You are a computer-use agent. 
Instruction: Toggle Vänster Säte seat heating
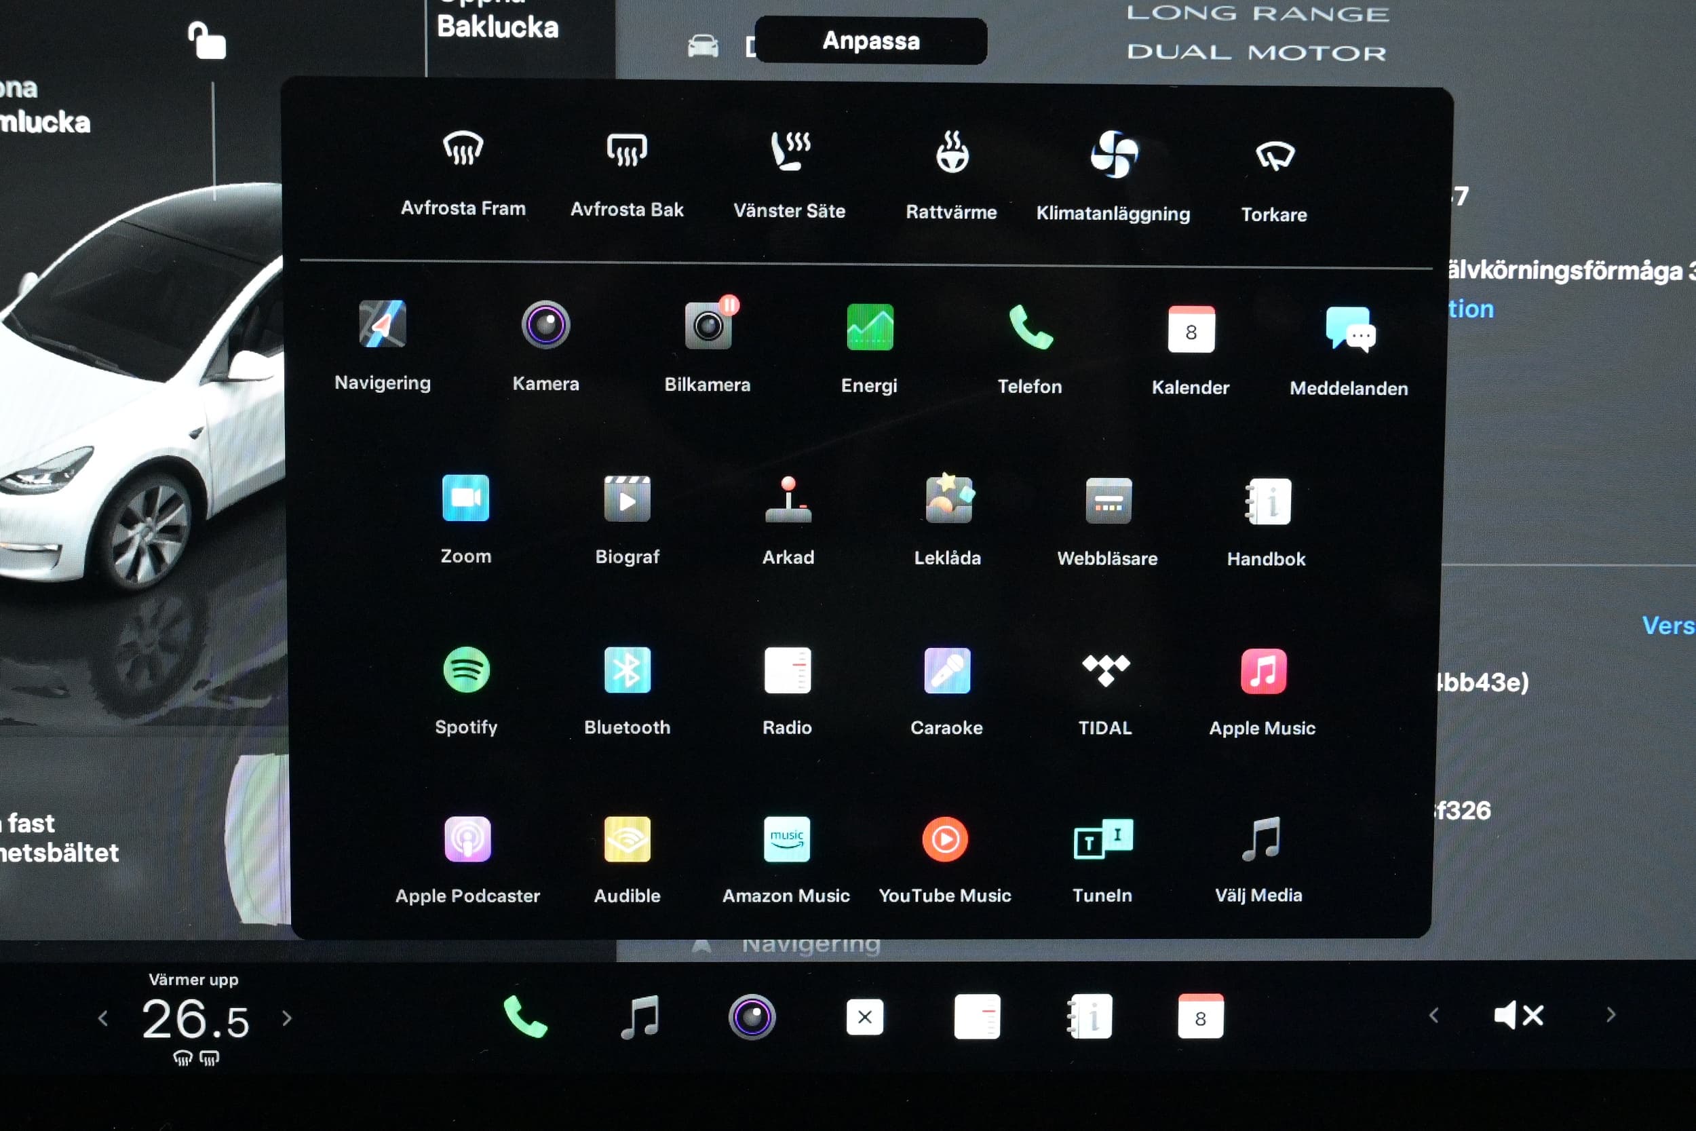[790, 151]
